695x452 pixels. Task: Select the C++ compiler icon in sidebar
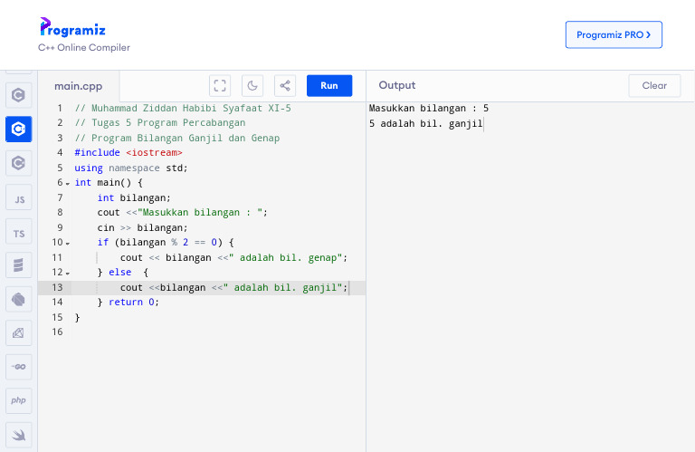(18, 130)
